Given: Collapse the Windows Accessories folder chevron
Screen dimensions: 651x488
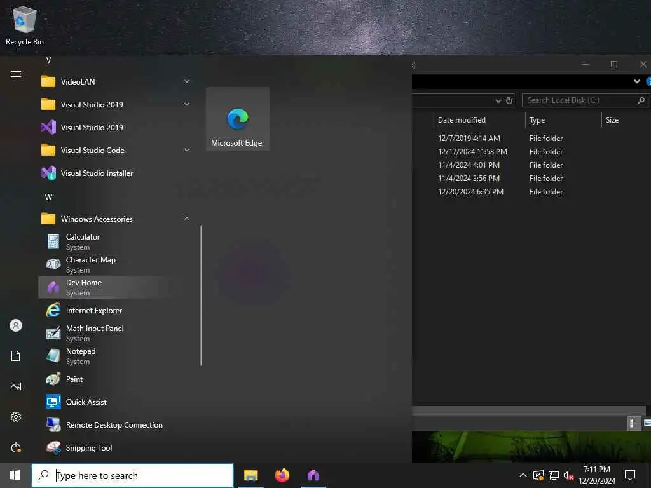Looking at the screenshot, I should (x=187, y=219).
